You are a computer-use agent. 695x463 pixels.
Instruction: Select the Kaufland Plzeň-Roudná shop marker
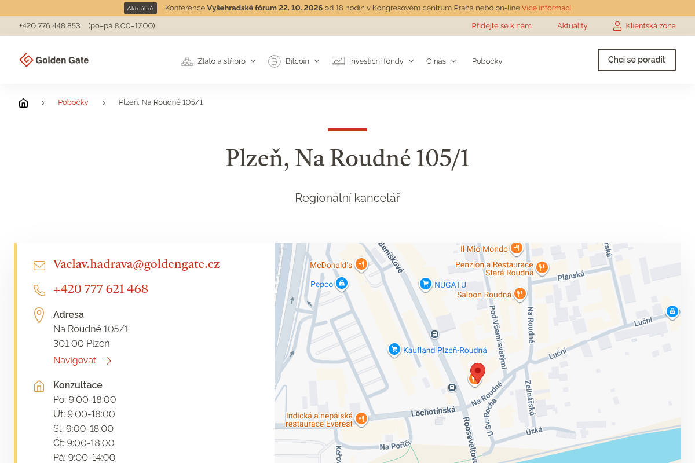point(394,349)
